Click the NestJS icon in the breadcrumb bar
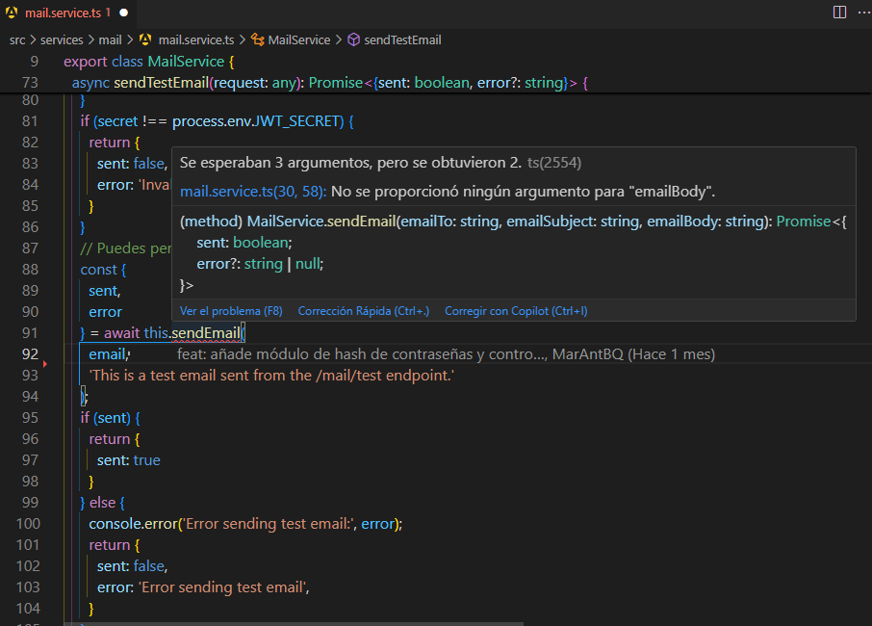872x626 pixels. point(143,40)
